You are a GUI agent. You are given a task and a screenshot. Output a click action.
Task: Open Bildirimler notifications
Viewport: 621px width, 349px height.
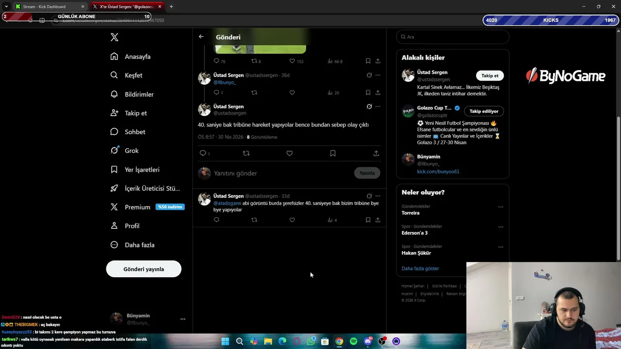pos(132,94)
